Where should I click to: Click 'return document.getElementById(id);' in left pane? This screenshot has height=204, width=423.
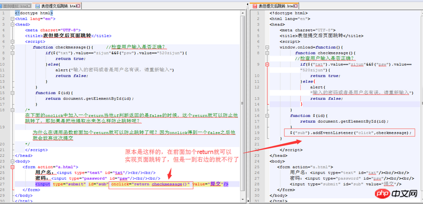[x=89, y=98]
